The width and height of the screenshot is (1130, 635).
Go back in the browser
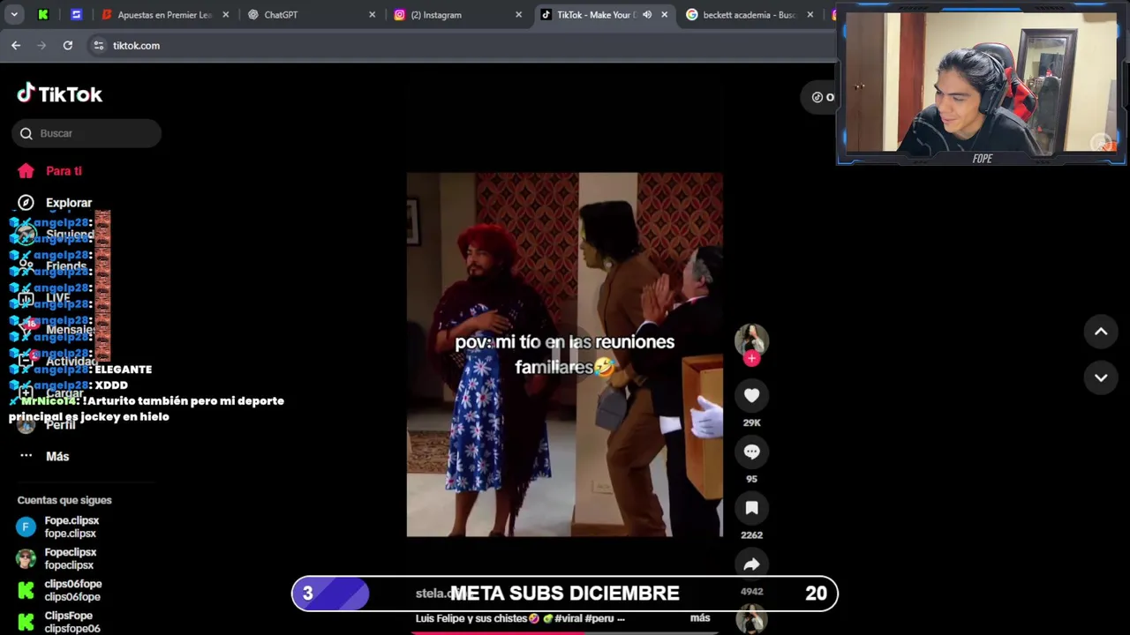click(x=16, y=45)
